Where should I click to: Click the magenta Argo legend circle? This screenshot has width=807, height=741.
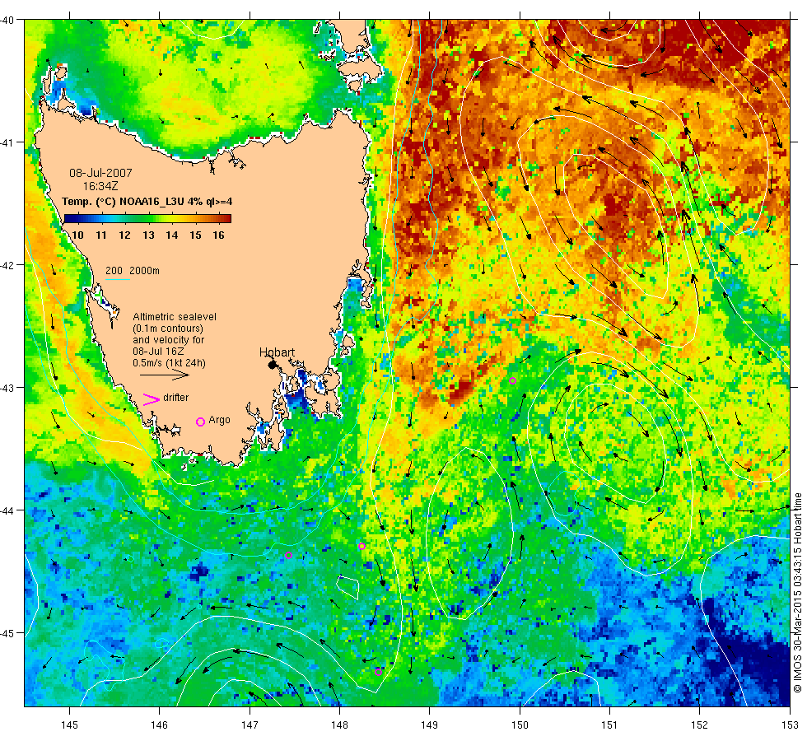[x=201, y=422]
